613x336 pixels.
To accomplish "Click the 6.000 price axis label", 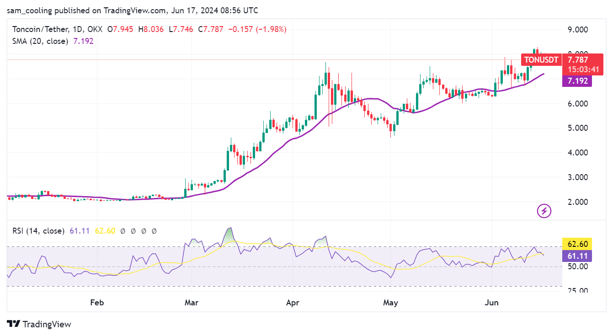I will point(578,104).
